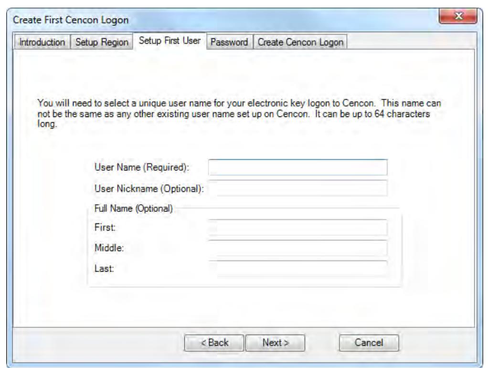Screen dimensions: 488x368
Task: Close the Create First Cencon Logon dialog
Action: pyautogui.click(x=458, y=16)
